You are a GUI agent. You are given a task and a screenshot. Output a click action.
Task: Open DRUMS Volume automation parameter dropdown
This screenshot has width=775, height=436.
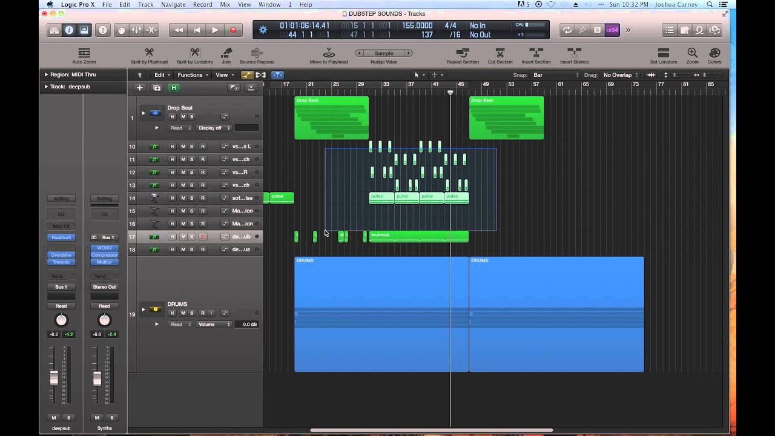pyautogui.click(x=214, y=325)
